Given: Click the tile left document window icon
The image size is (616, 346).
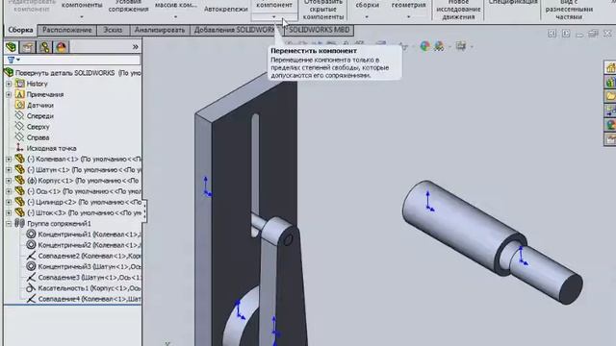Looking at the screenshot, I should 552,34.
